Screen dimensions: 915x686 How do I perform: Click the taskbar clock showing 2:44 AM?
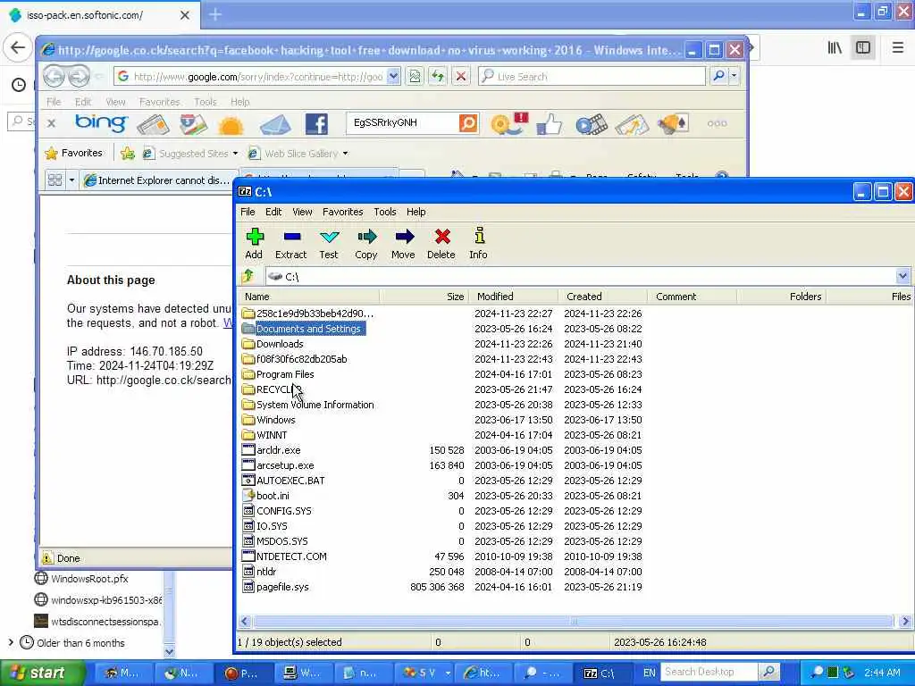tap(882, 673)
